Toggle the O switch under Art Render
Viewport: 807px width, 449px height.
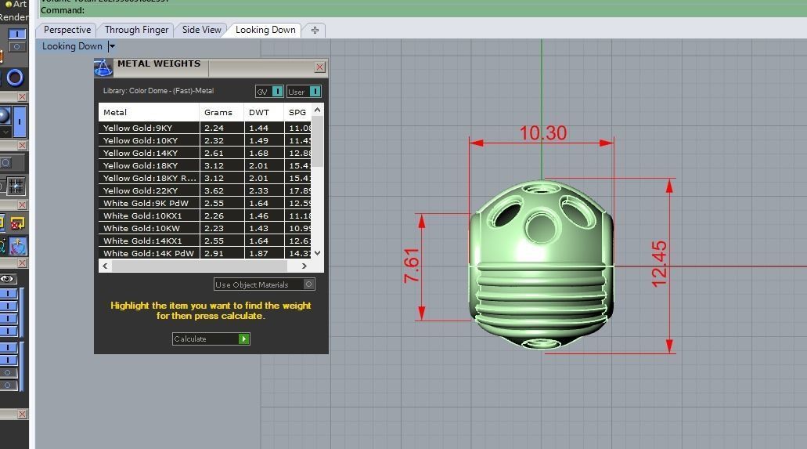tap(17, 47)
